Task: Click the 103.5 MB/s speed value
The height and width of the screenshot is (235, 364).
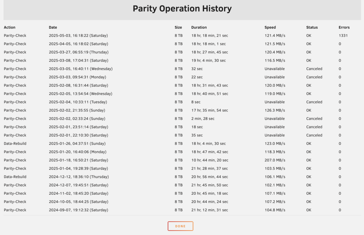Action: [275, 169]
